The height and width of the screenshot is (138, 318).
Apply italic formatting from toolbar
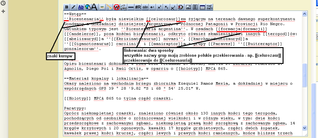point(74,7)
